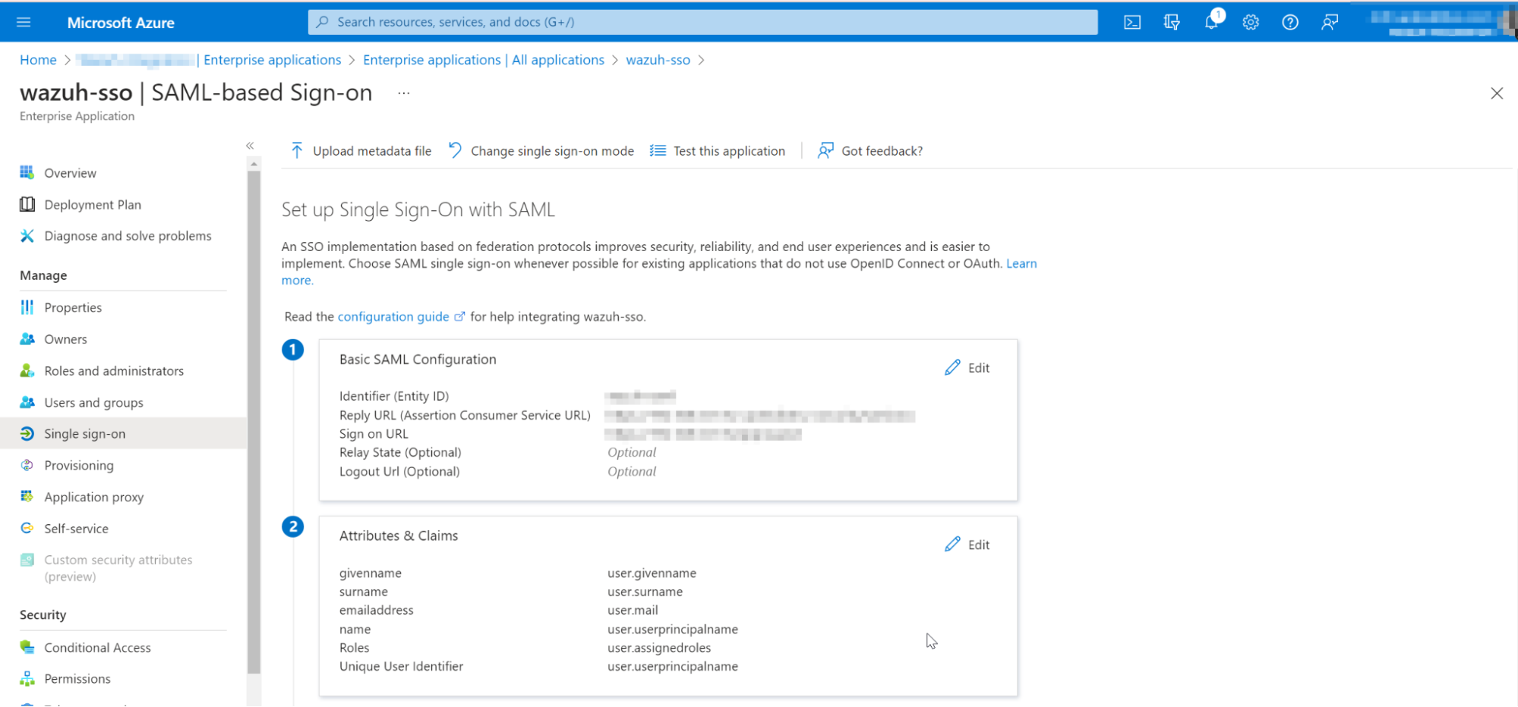Click the Overview sidebar icon
This screenshot has width=1518, height=707.
27,172
